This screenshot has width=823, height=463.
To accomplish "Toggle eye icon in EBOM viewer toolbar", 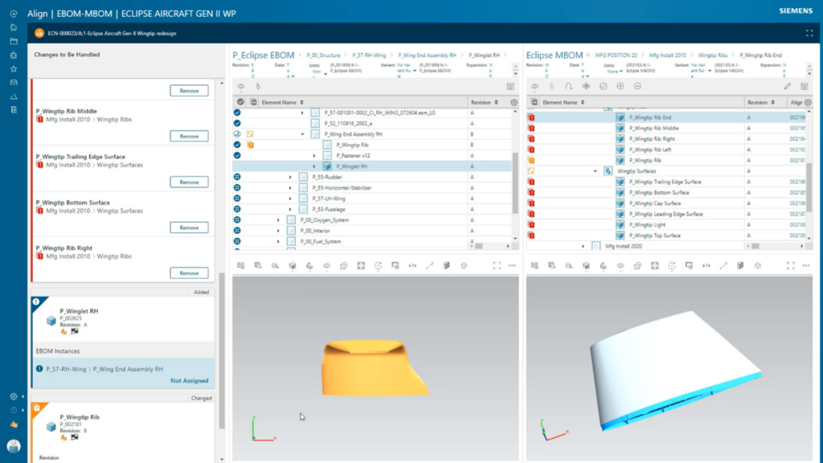I will 326,265.
